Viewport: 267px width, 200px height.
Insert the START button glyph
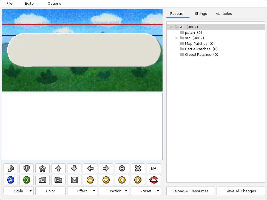pos(154,180)
